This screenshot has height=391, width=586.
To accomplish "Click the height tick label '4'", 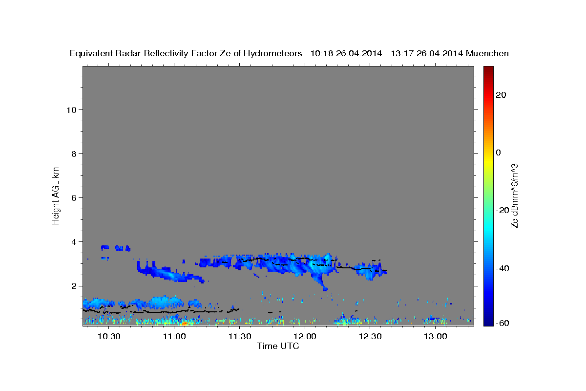I will coord(74,241).
